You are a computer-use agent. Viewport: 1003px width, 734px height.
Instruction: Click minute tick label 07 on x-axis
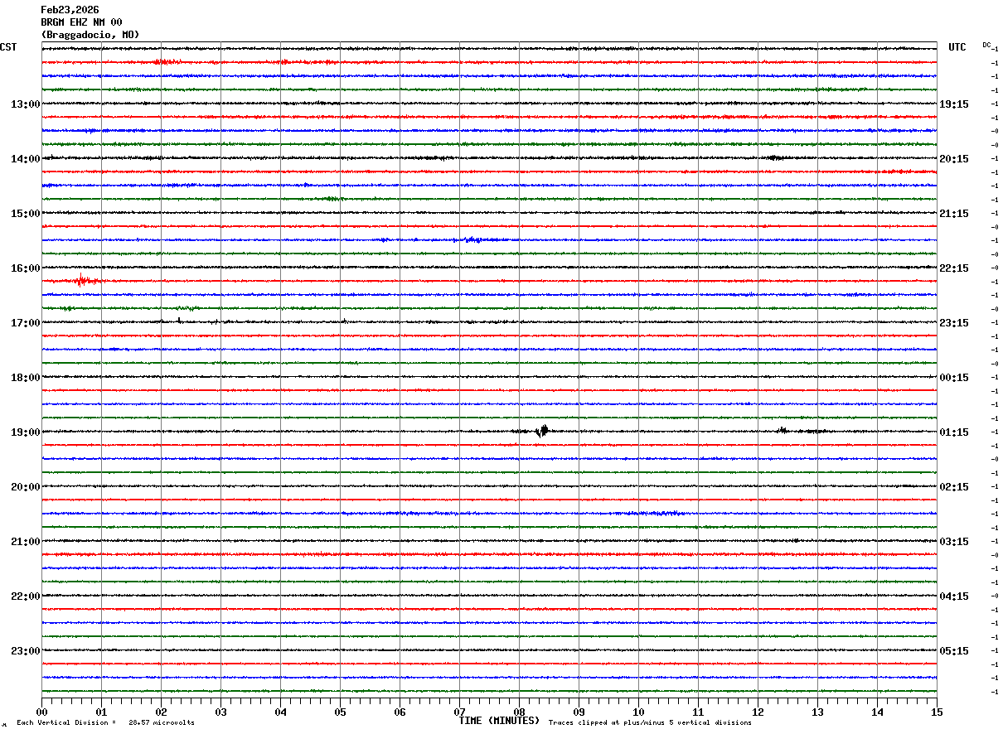point(459,712)
